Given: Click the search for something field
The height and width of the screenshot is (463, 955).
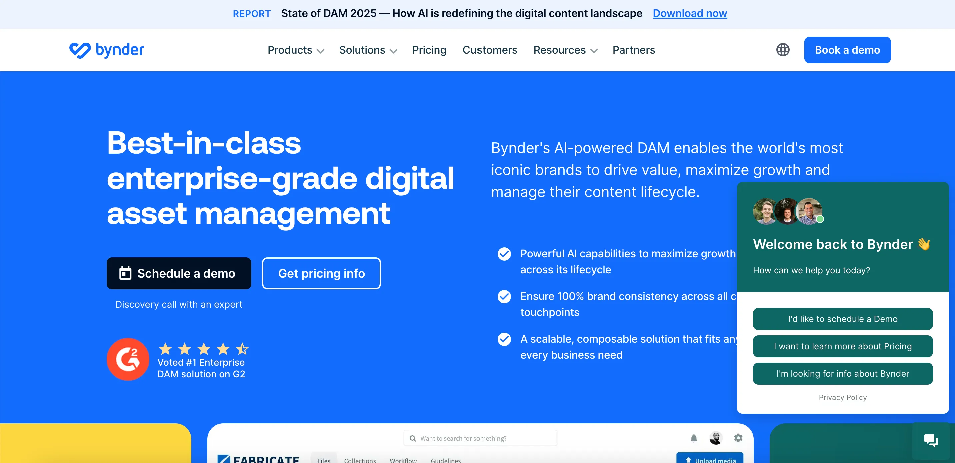Looking at the screenshot, I should pos(480,438).
